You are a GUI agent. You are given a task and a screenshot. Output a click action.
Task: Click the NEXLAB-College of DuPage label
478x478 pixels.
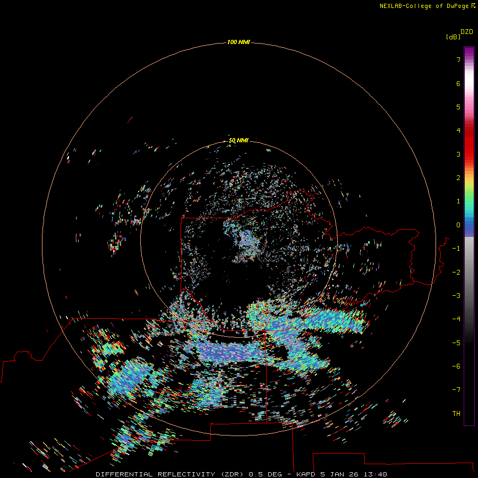coord(424,6)
